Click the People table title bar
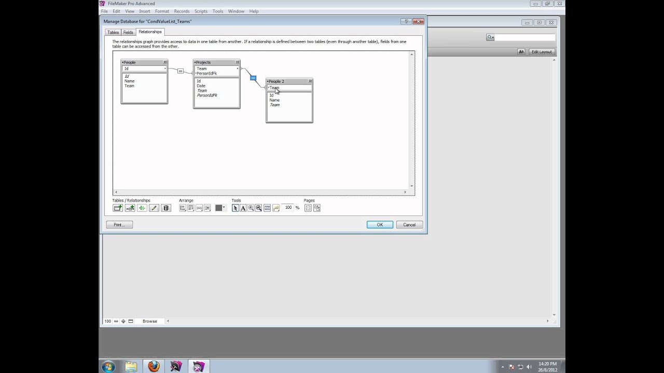This screenshot has width=664, height=373. coord(144,62)
